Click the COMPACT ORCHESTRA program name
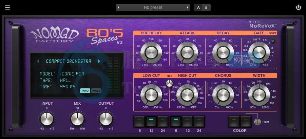This screenshot has width=306, height=139. click(69, 61)
